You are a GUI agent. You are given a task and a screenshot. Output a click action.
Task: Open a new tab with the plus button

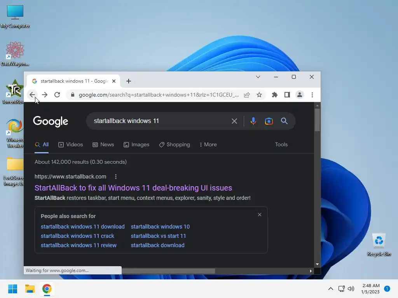point(129,81)
